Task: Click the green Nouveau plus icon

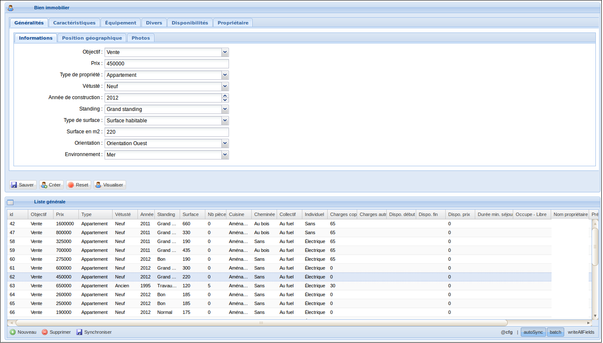Action: (13, 332)
